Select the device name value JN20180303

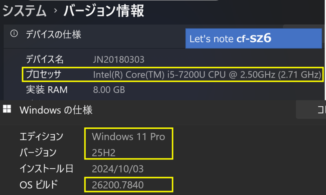[119, 59]
